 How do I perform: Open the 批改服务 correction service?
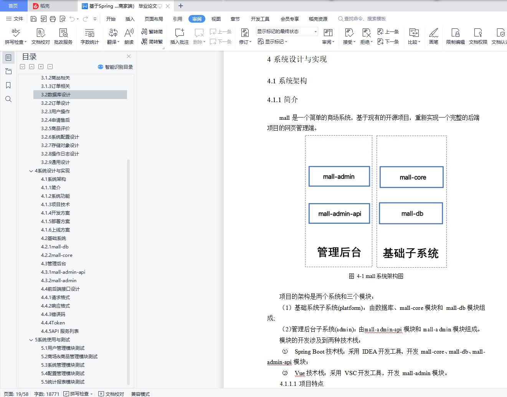tap(63, 36)
